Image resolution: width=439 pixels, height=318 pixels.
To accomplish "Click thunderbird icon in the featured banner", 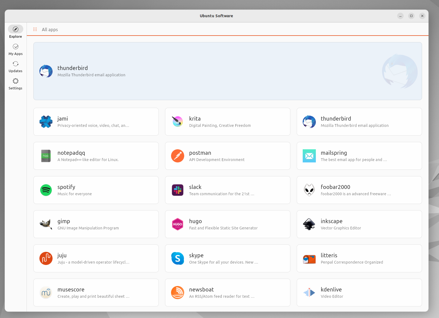I will [46, 71].
